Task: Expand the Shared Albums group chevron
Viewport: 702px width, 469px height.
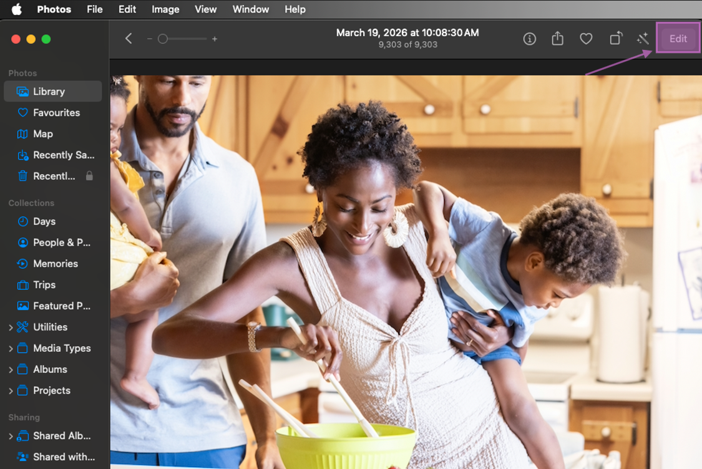Action: pyautogui.click(x=11, y=436)
